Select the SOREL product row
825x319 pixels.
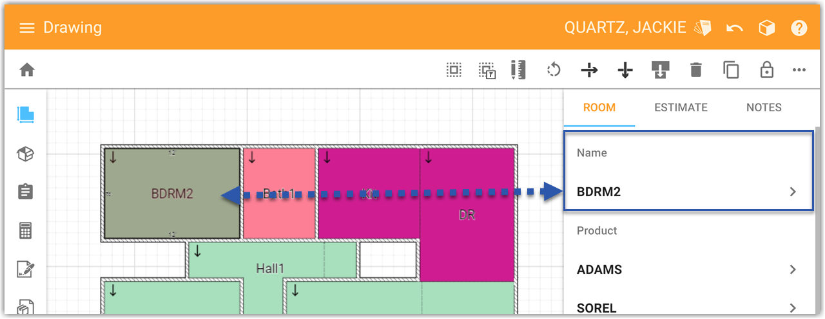[x=688, y=307]
